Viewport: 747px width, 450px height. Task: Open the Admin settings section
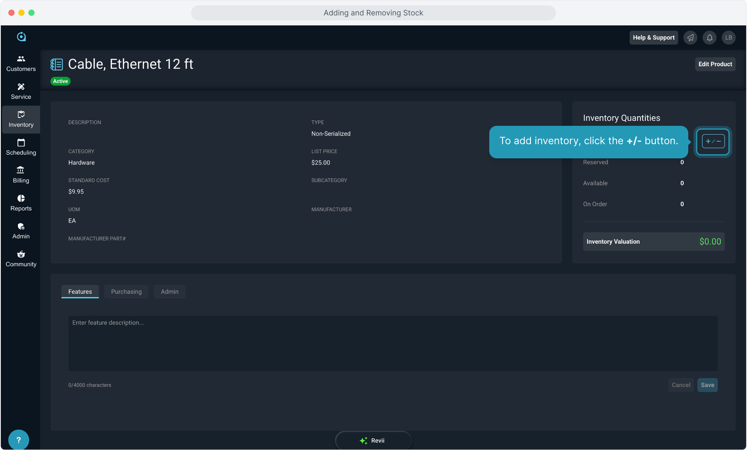(x=21, y=231)
